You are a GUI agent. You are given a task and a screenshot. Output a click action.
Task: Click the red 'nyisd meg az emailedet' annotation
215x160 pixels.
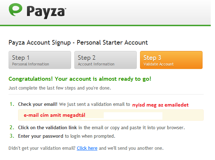(x=160, y=105)
